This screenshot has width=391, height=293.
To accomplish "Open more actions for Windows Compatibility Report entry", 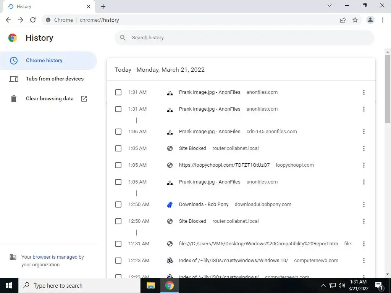I will coord(364,244).
